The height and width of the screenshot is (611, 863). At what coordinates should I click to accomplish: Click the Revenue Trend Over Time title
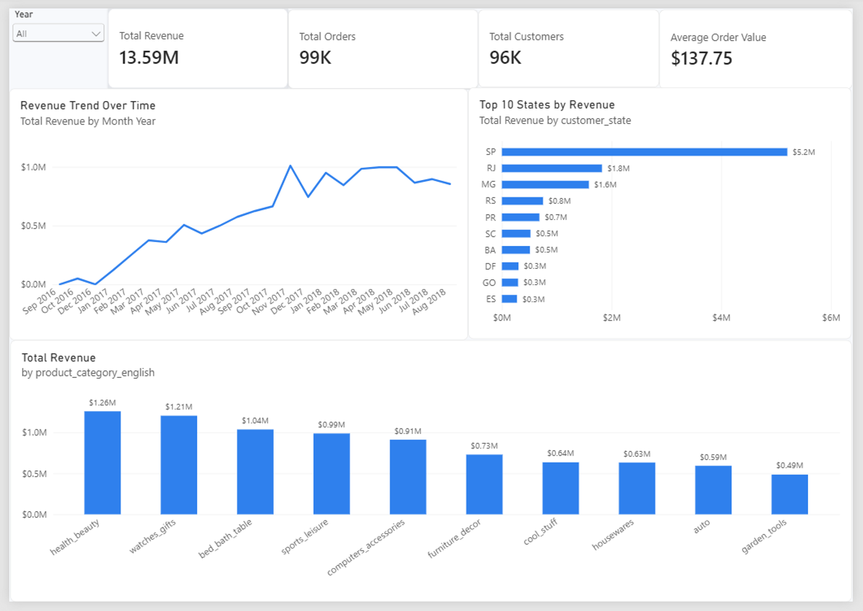[88, 105]
